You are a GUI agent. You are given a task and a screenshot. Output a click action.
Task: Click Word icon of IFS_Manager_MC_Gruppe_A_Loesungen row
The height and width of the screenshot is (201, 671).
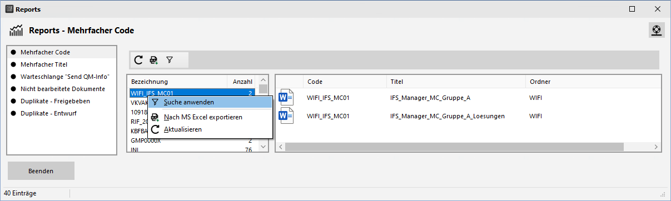[x=286, y=117]
